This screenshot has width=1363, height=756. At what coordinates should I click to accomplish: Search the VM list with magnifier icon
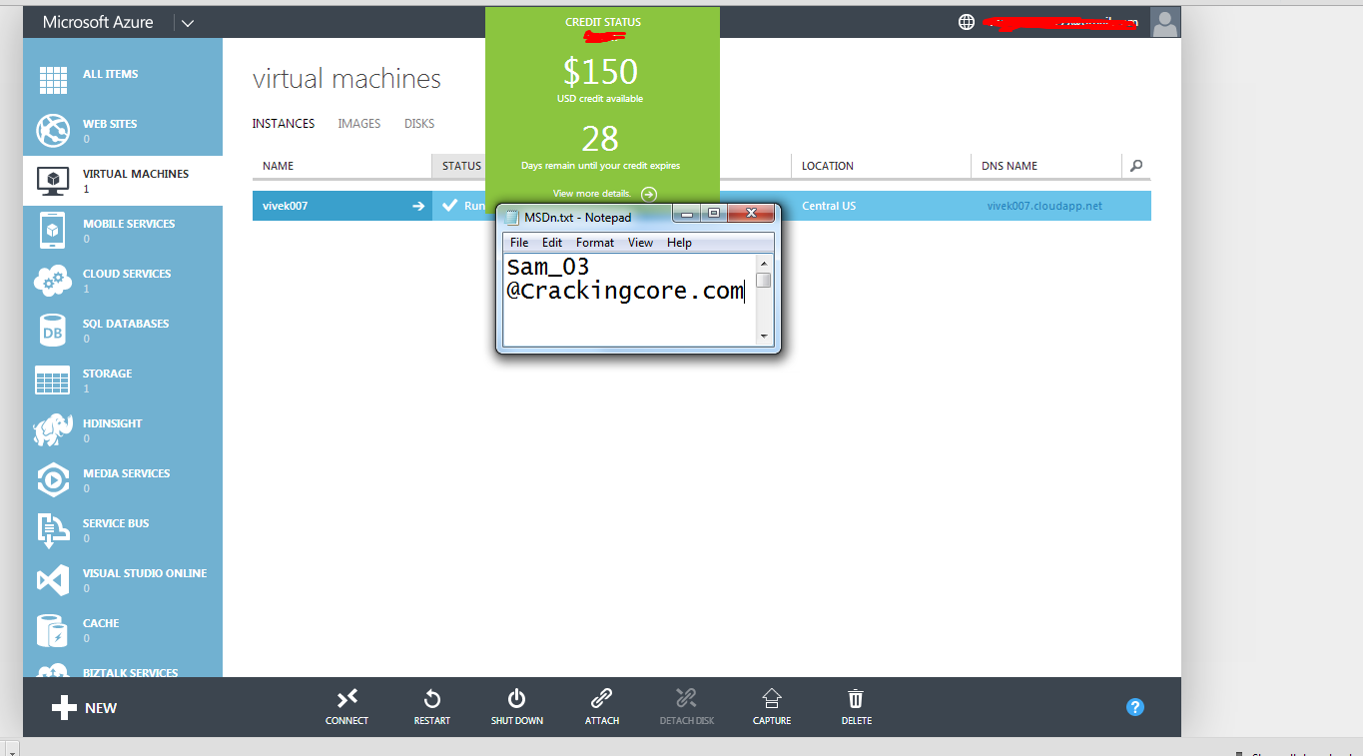coord(1136,166)
